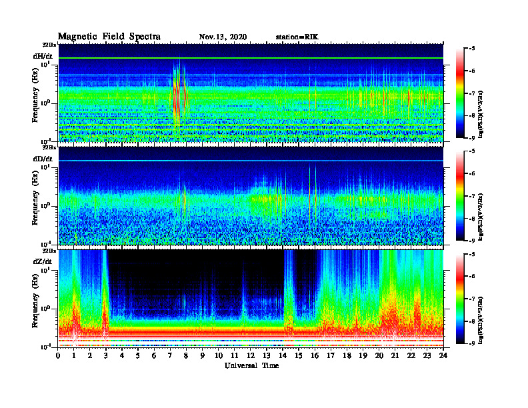Click hour "15" on the Universal Time axis
This screenshot has width=528, height=408.
[299, 355]
